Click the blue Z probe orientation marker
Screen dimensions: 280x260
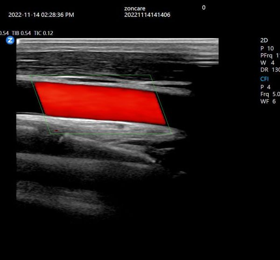click(x=10, y=41)
